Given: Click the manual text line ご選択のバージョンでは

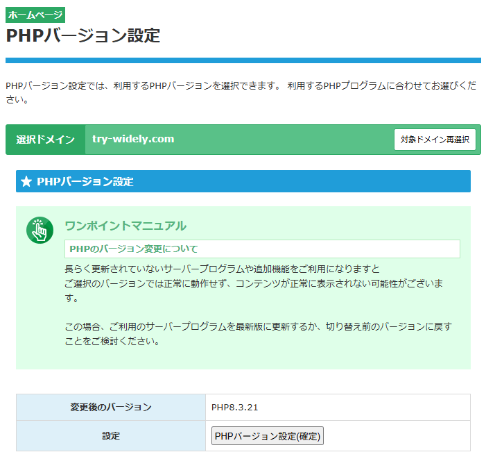Looking at the screenshot, I should click(253, 284).
